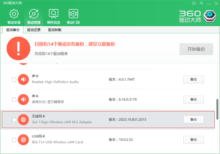This screenshot has width=220, height=154.
Task: Open the 驱动管理 driver management section
Action: click(34, 17)
